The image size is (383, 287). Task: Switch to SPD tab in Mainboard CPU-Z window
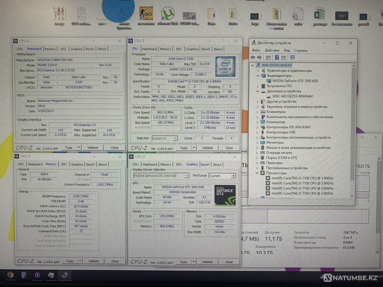(x=63, y=49)
